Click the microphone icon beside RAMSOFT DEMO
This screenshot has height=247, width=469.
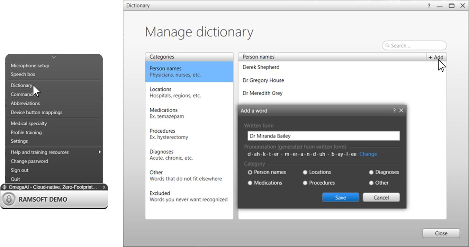(x=9, y=200)
